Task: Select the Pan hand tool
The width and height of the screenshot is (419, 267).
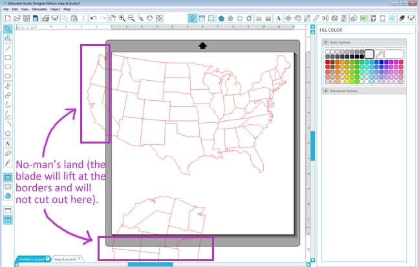Action: click(x=113, y=18)
